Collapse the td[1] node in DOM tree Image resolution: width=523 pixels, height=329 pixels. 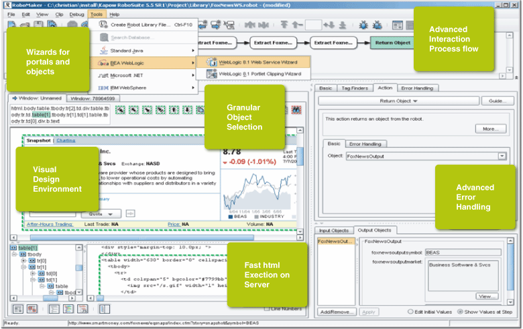(x=33, y=279)
